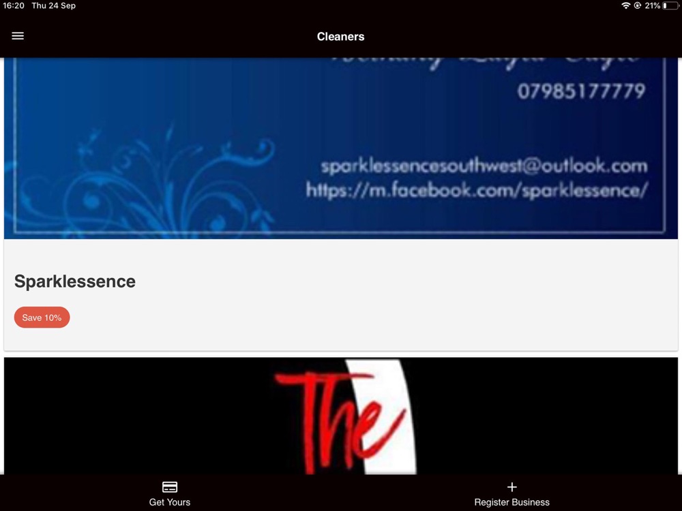
Task: Tap the Save 10% badge
Action: 42,318
